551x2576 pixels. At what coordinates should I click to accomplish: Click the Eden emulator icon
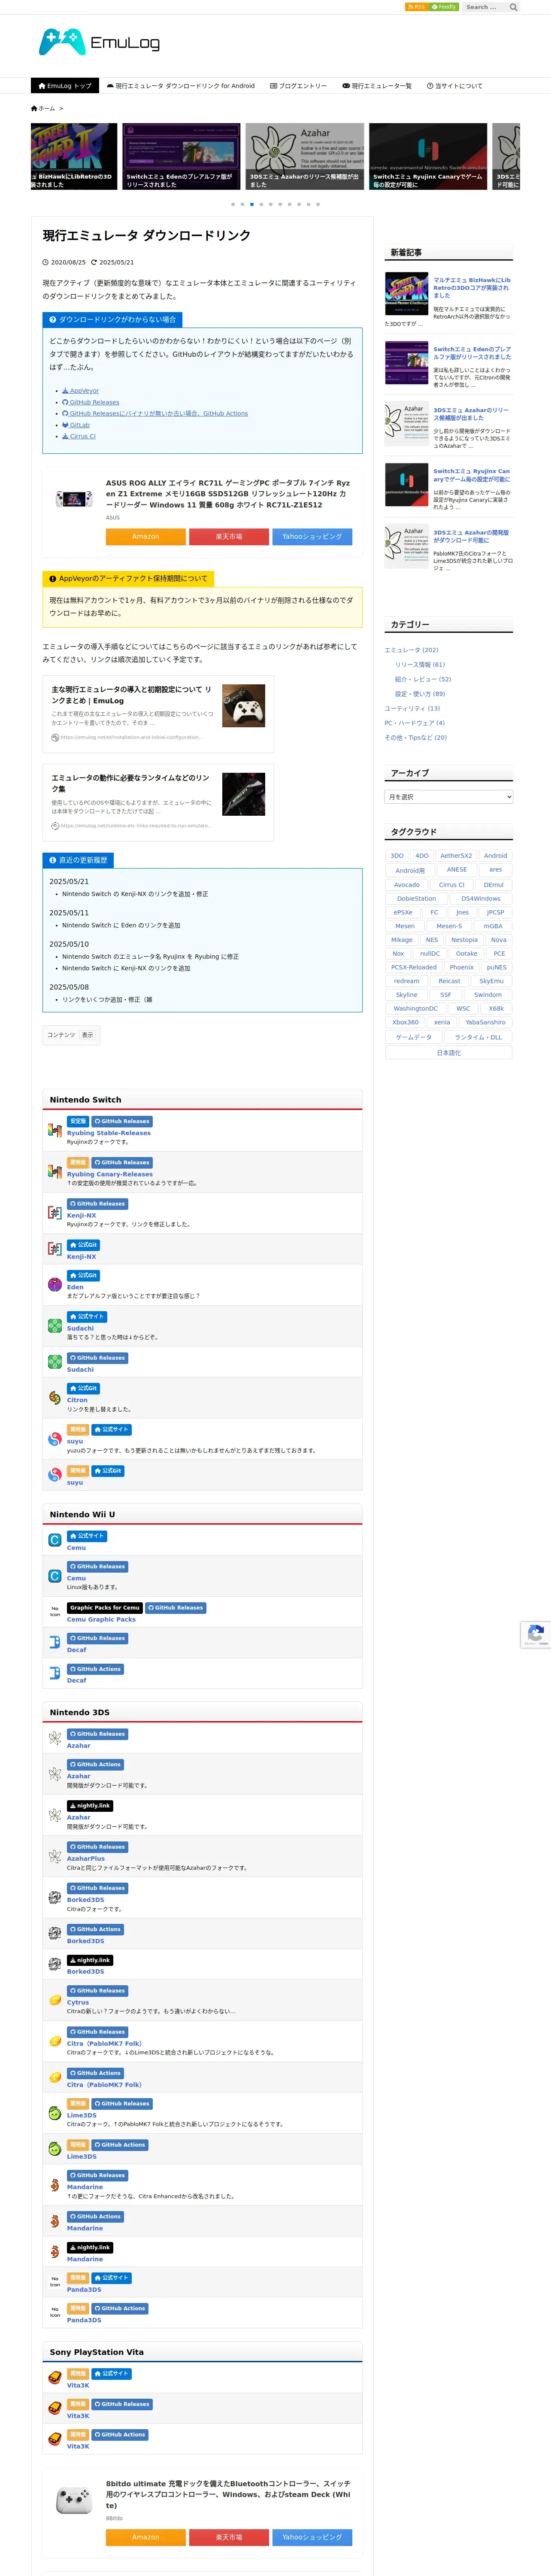coord(55,1284)
